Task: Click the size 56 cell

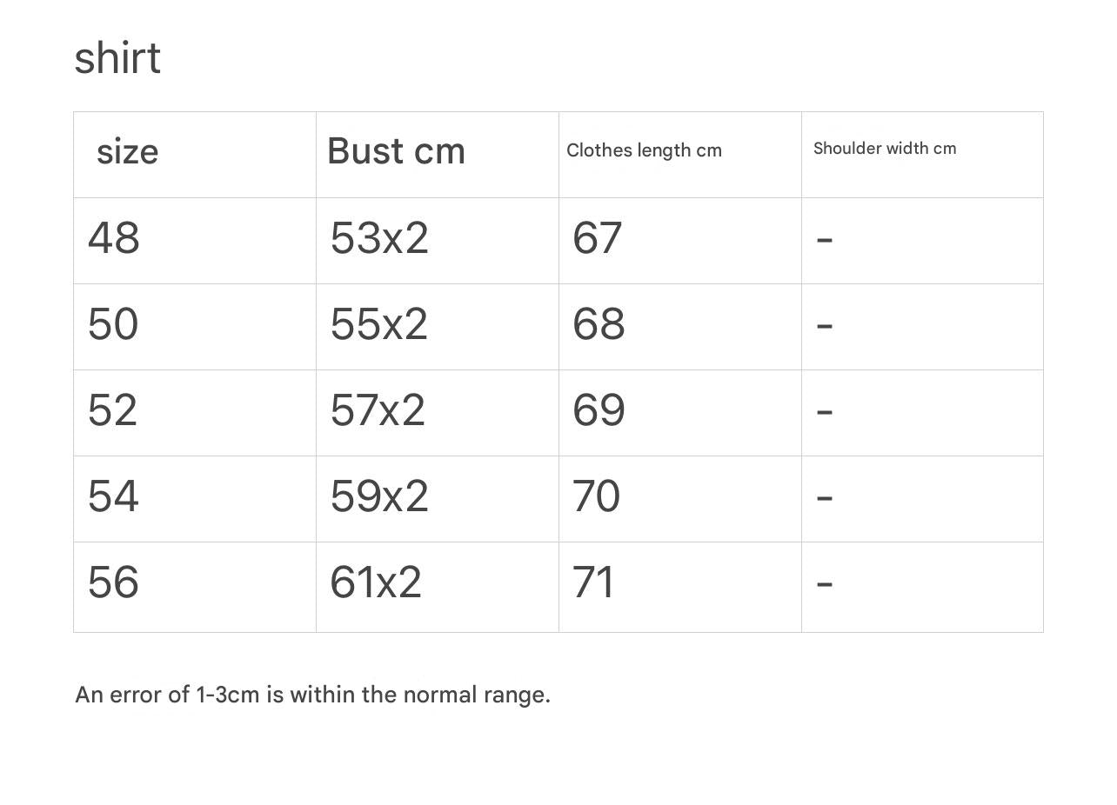Action: [x=113, y=582]
